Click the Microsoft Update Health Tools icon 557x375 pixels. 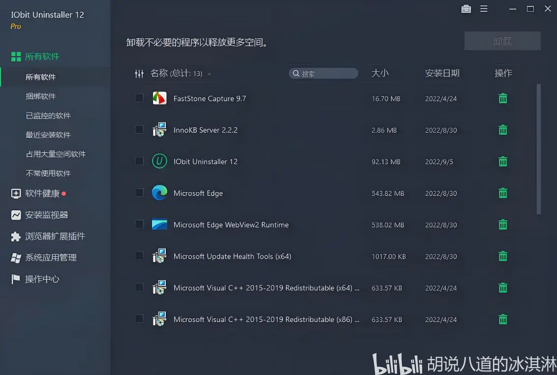pos(159,256)
